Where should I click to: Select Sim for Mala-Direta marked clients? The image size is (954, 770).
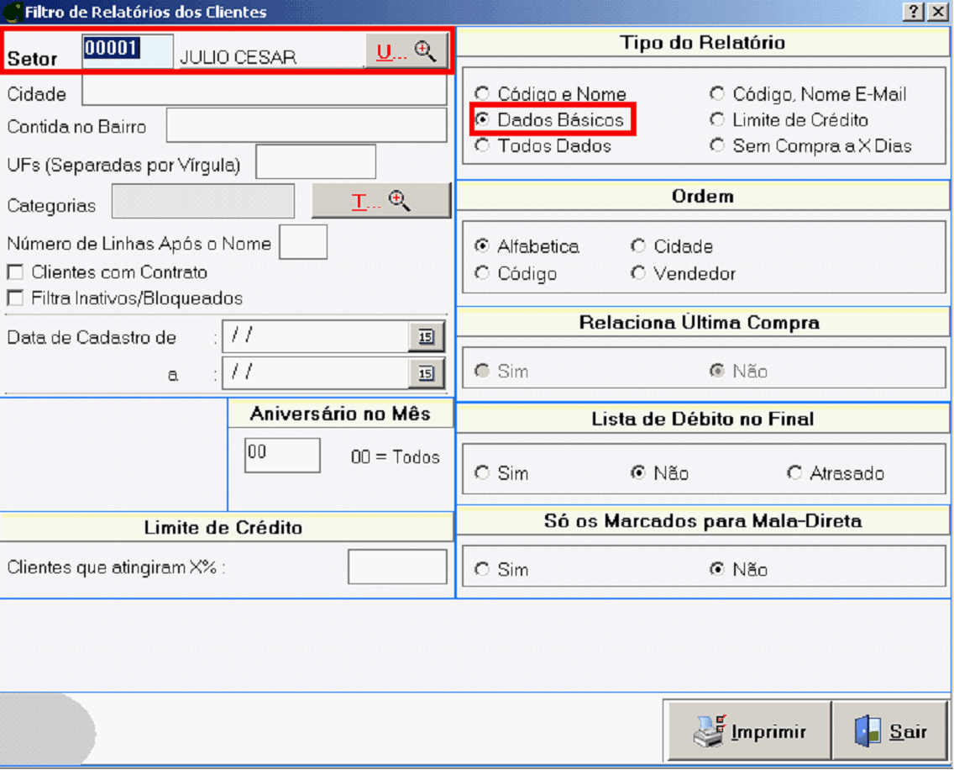[x=482, y=569]
